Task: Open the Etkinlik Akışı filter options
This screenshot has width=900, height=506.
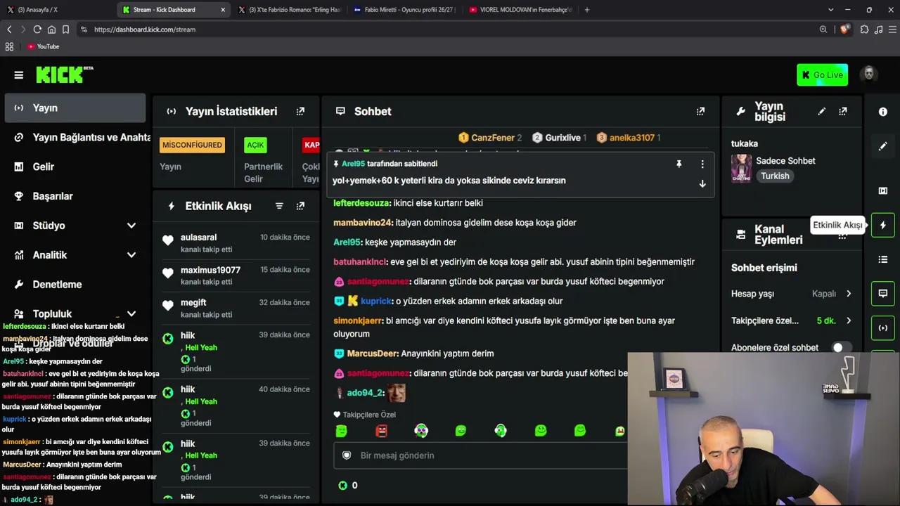Action: tap(279, 206)
